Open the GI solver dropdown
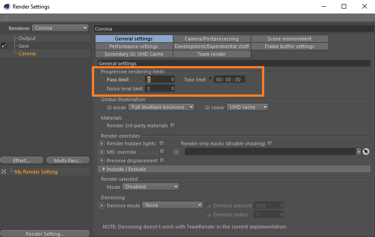 pos(247,107)
